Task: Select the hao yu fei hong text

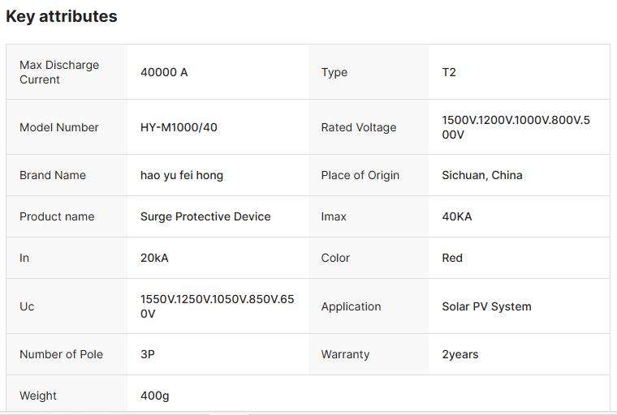Action: pyautogui.click(x=182, y=175)
